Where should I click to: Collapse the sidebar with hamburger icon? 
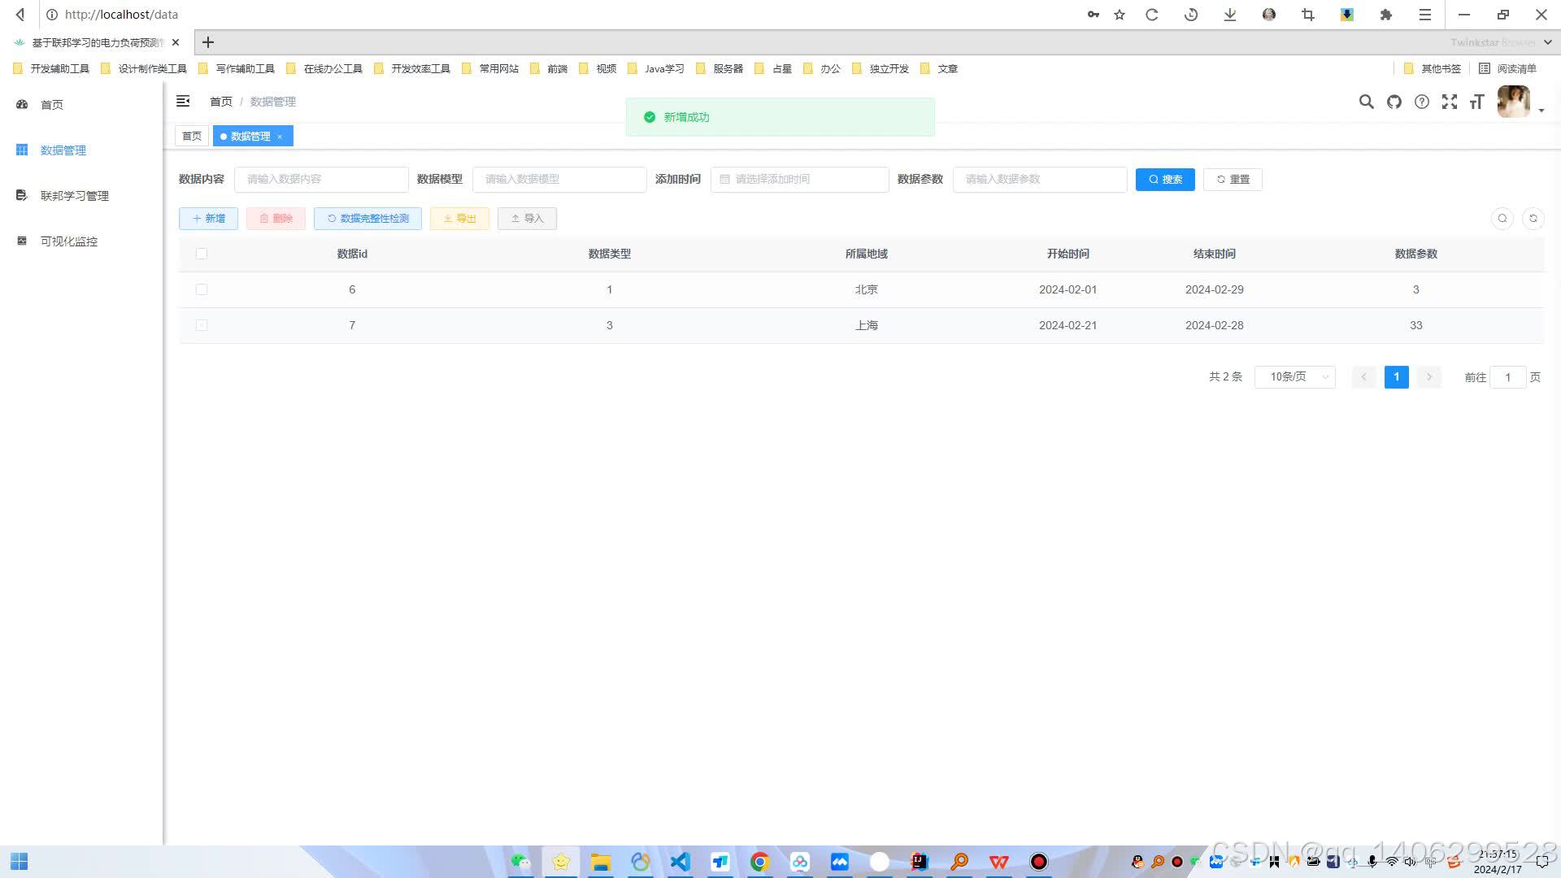click(x=183, y=101)
